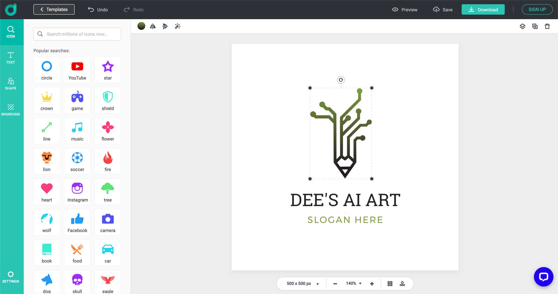
Task: Open the Shape tab in sidebar
Action: click(x=11, y=84)
